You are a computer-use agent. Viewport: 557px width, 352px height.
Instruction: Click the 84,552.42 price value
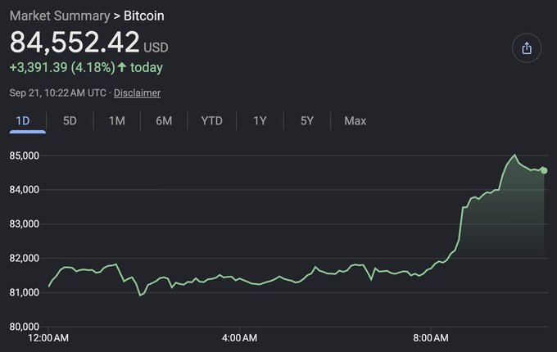point(75,42)
